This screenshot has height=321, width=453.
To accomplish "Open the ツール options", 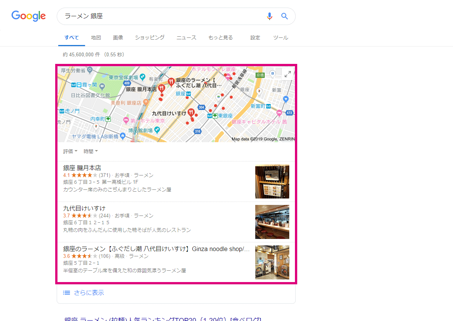I will click(x=281, y=37).
